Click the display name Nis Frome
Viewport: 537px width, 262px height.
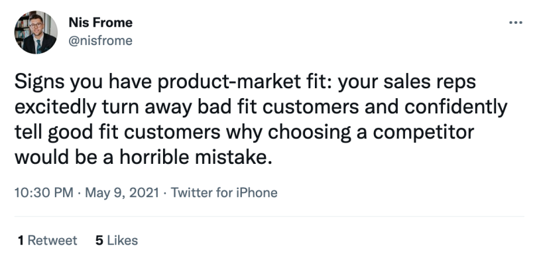point(100,23)
